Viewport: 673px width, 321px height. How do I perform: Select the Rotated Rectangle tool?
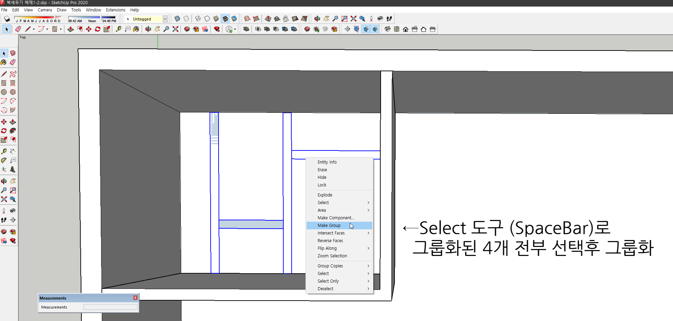pyautogui.click(x=13, y=83)
